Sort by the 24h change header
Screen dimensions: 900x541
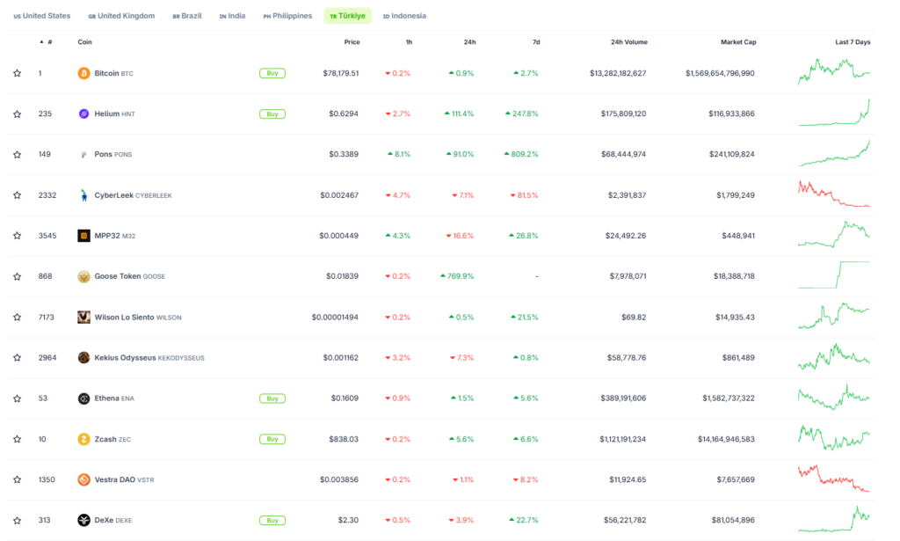tap(469, 42)
